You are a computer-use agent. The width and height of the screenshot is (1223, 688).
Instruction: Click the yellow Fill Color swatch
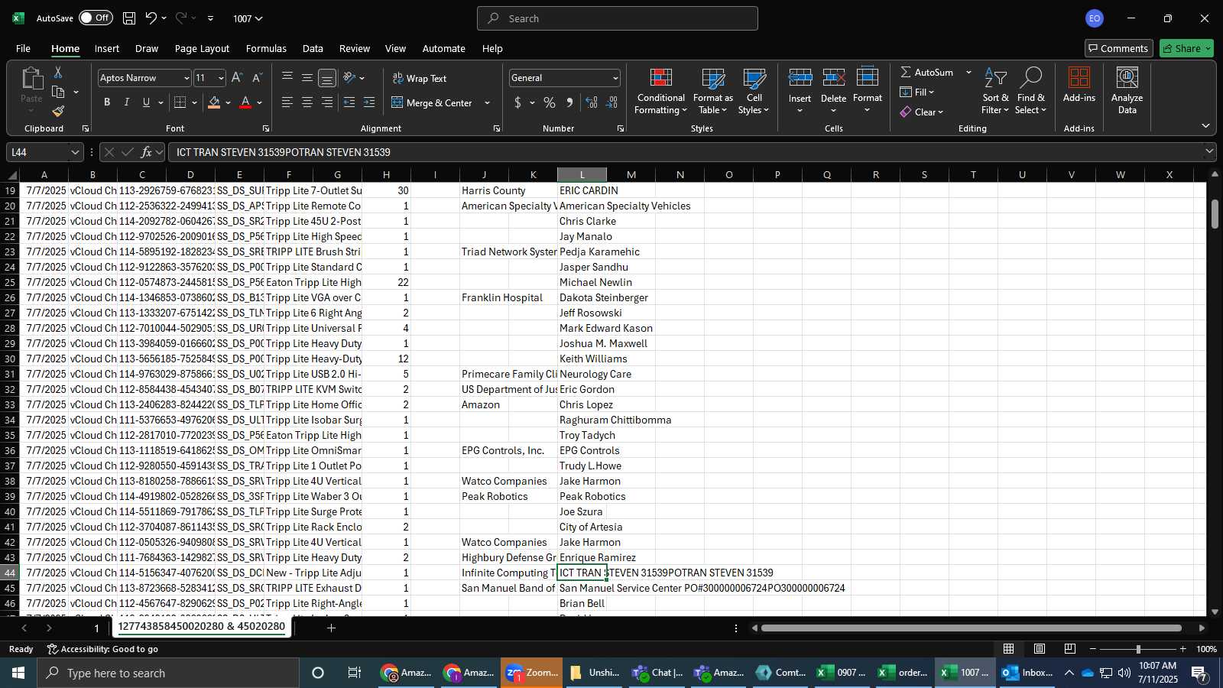(x=215, y=102)
